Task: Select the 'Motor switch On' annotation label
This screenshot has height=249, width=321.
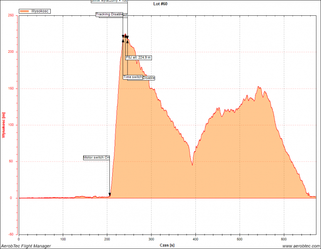Action: point(96,158)
